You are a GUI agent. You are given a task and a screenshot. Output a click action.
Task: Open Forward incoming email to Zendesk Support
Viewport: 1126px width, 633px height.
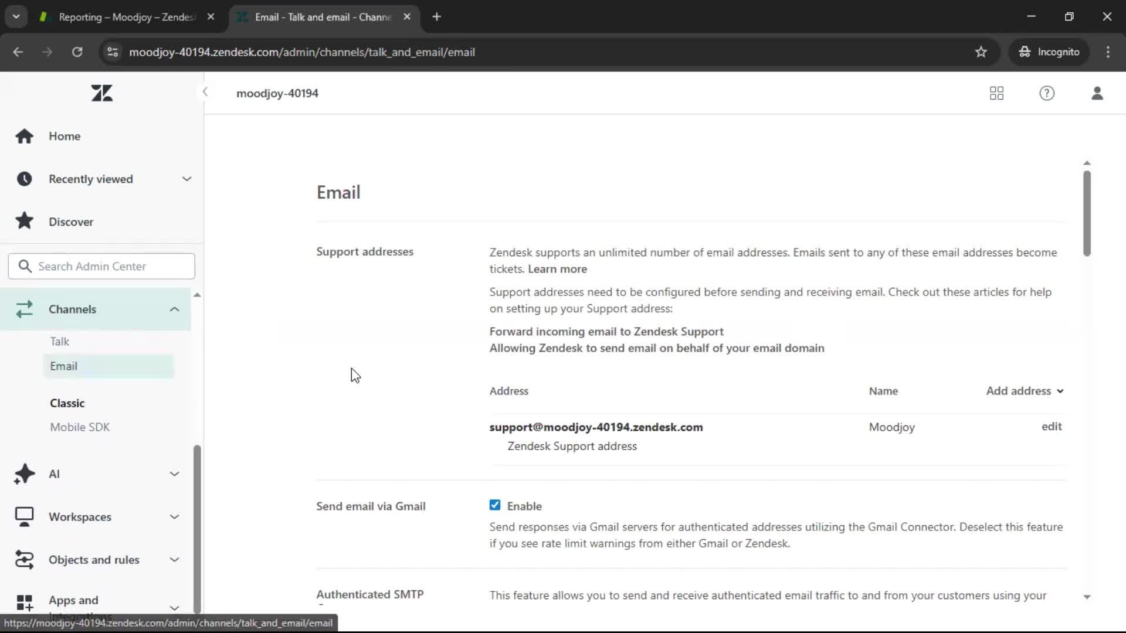(606, 331)
